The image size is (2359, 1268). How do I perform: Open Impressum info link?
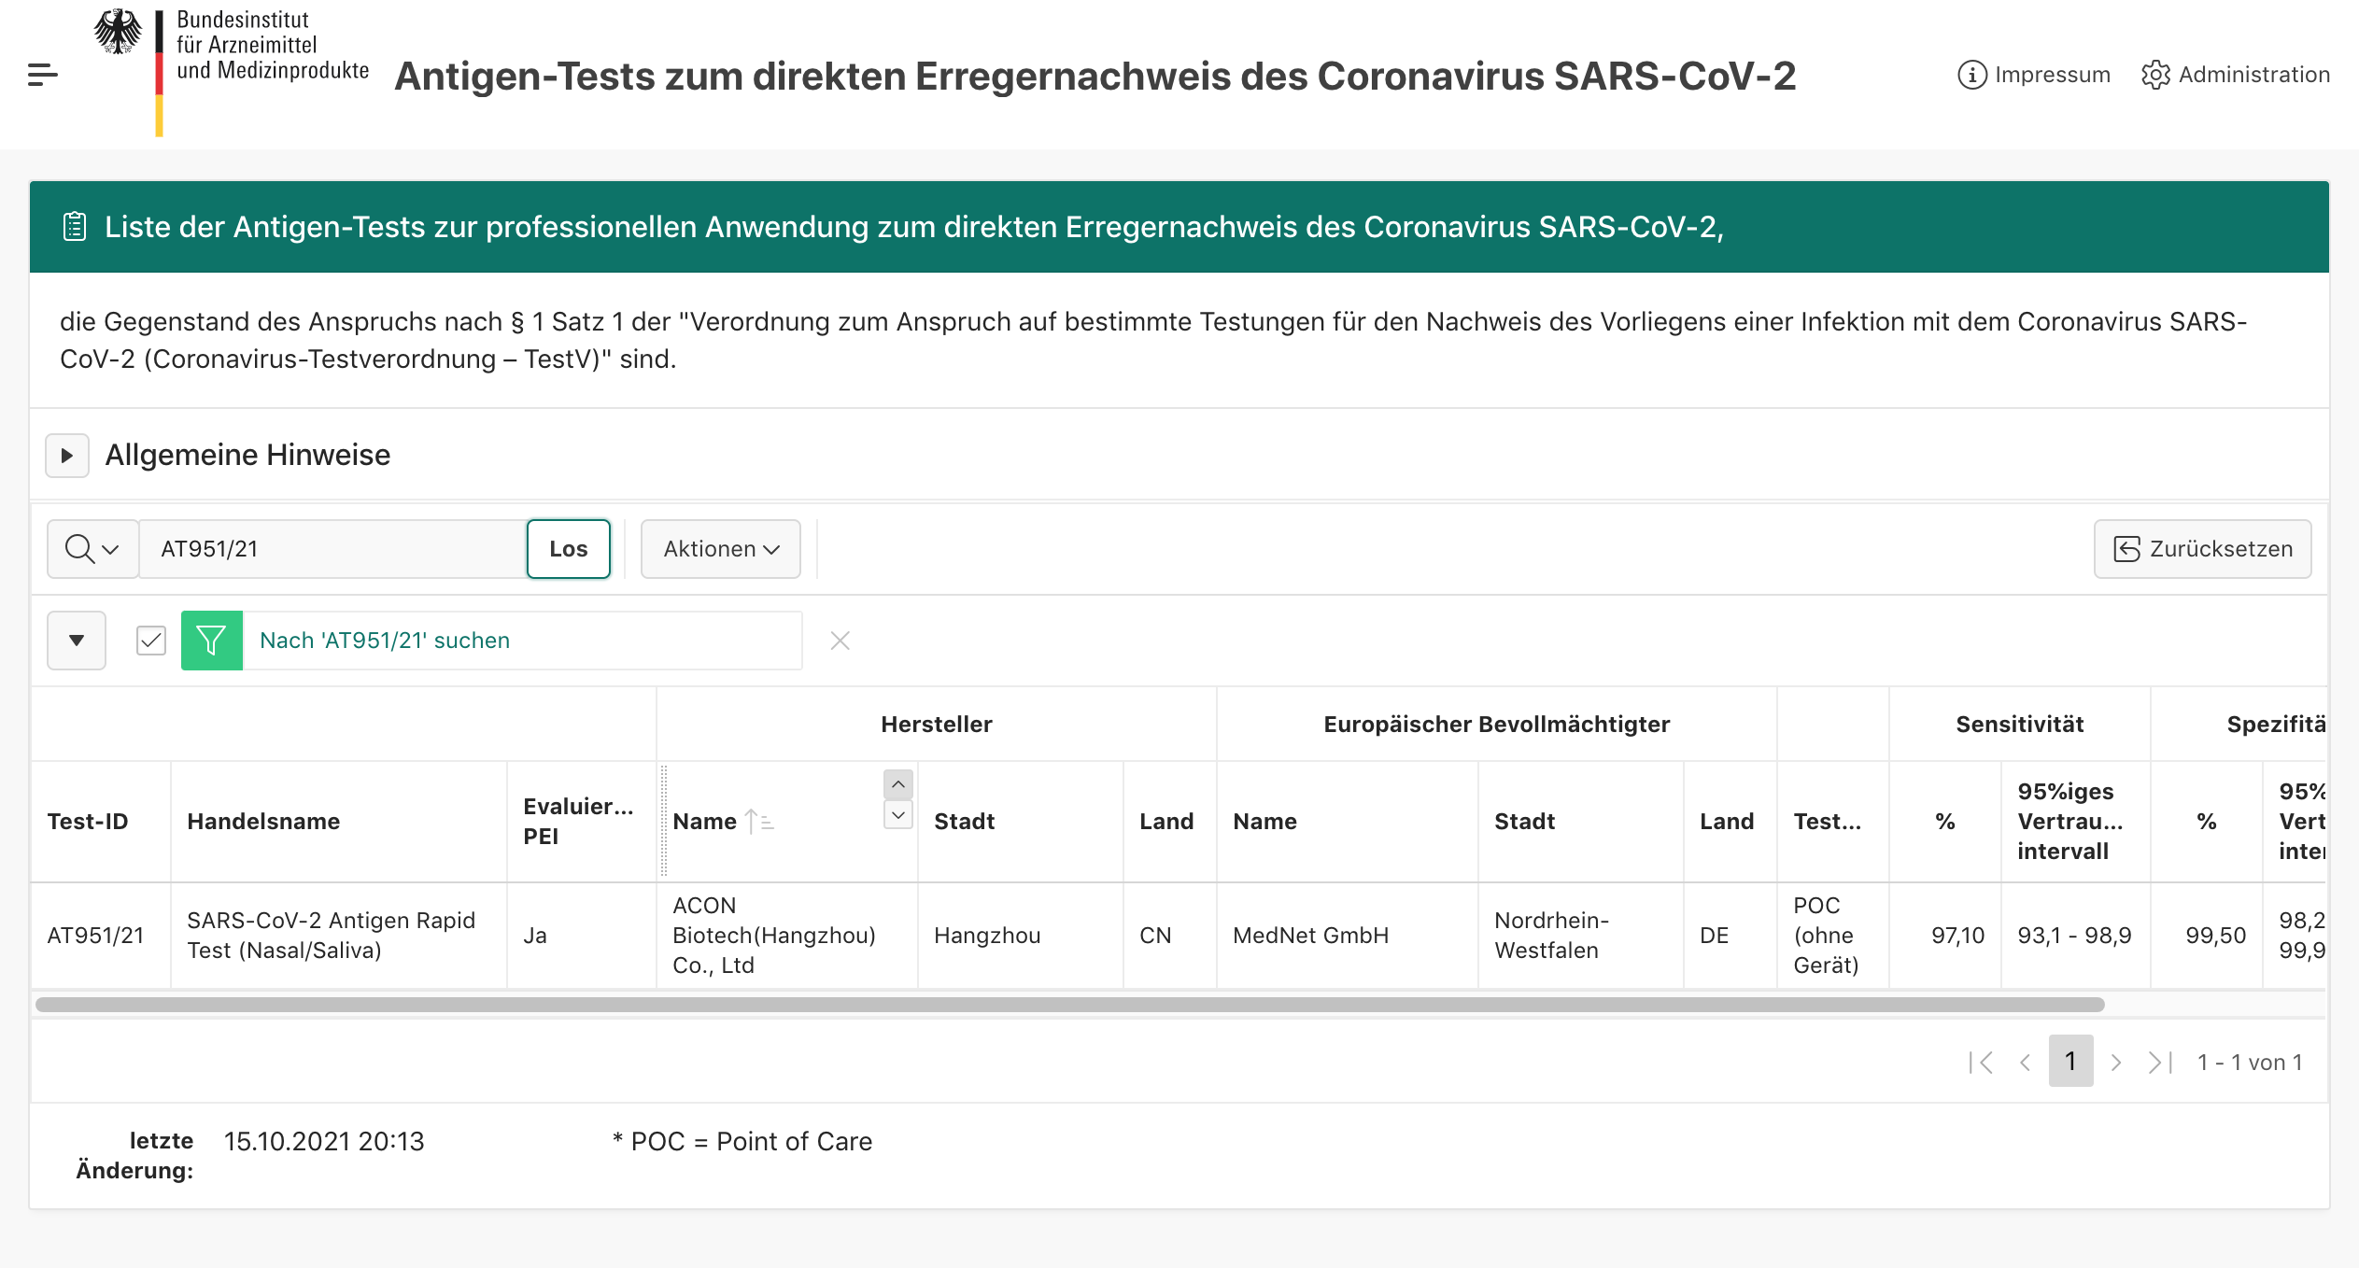click(x=2033, y=75)
